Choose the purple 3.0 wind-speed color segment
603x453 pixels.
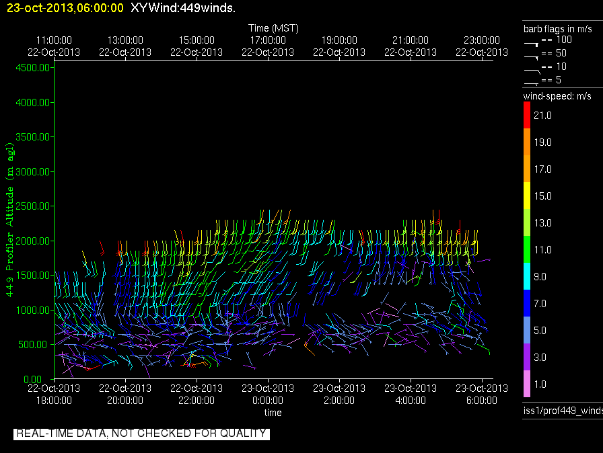click(x=527, y=357)
